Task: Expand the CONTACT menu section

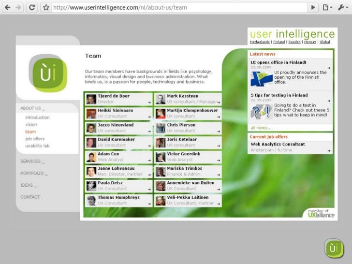Action: point(32,197)
